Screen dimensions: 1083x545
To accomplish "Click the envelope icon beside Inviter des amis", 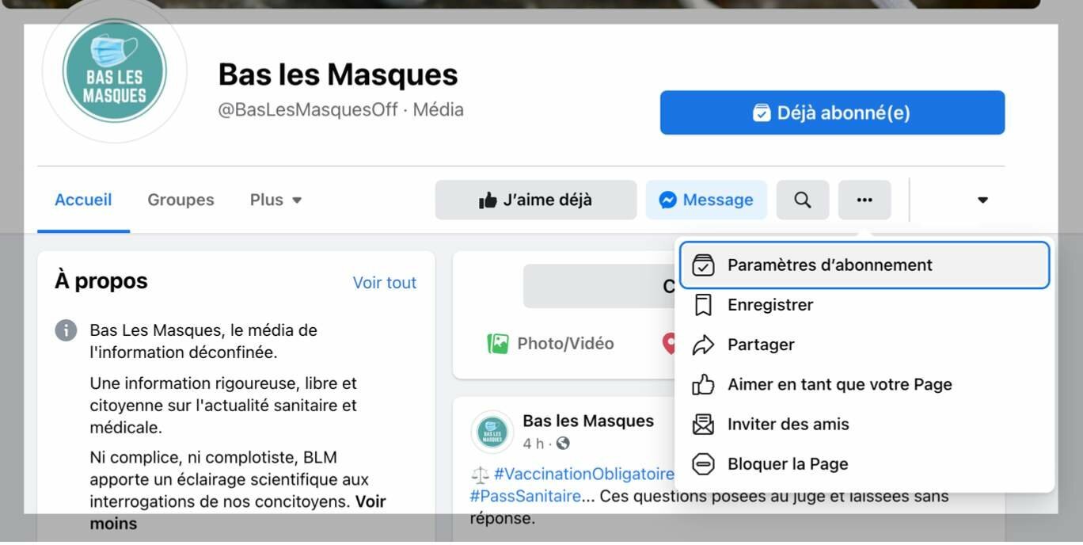I will pos(703,425).
